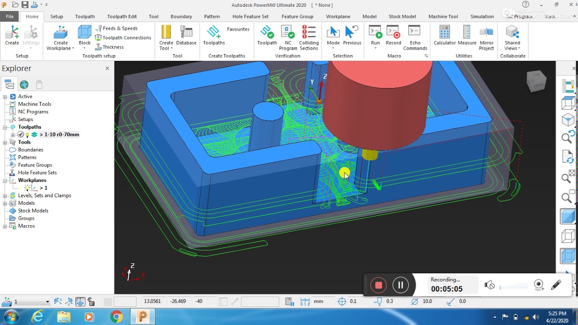Open the Mode selection dropdown
Viewport: 578px width, 325px height.
(333, 48)
